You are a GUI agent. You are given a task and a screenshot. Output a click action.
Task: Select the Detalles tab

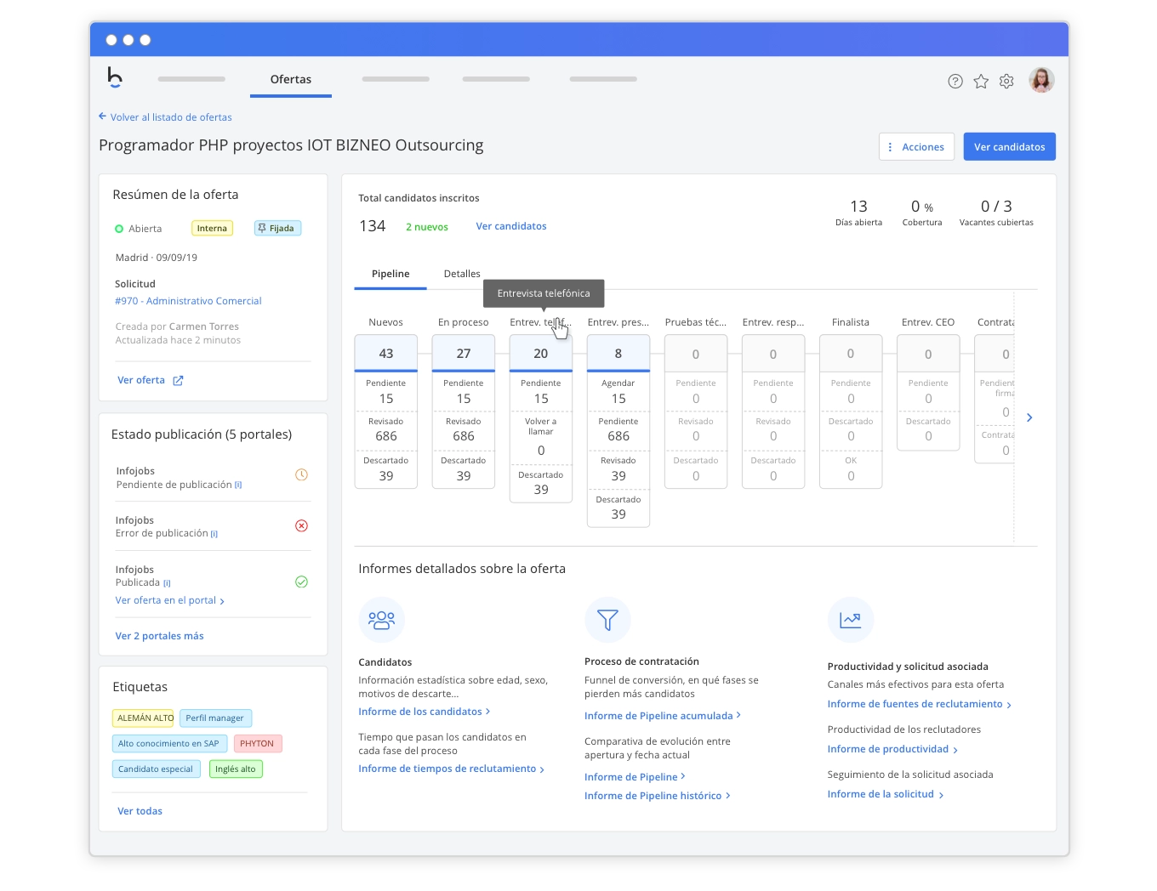[x=462, y=274]
